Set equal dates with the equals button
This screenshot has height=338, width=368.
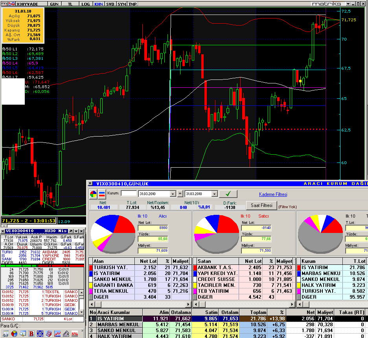coord(180,194)
